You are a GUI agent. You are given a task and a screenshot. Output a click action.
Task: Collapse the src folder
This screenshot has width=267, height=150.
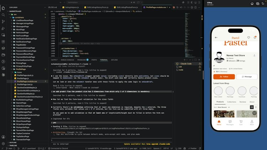click(15, 15)
